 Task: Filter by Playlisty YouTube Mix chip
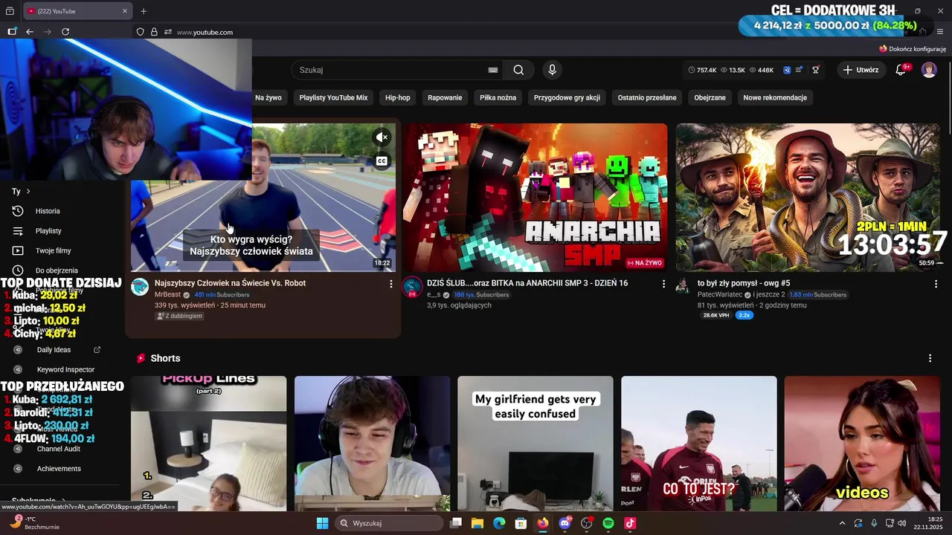coord(333,97)
